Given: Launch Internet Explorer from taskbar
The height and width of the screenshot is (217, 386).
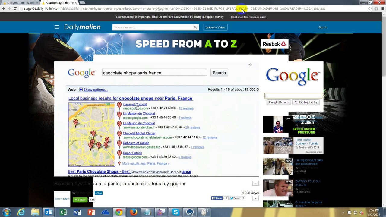Looking at the screenshot, I should coord(21,212).
